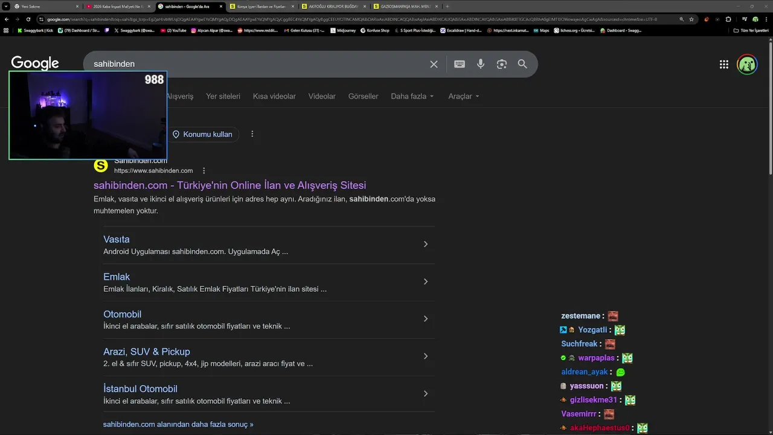Open the Swaggybark Kick bookmark
The height and width of the screenshot is (435, 773).
coord(35,30)
